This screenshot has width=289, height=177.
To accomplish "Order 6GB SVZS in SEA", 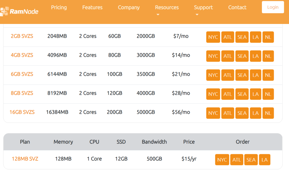I will [x=242, y=75].
